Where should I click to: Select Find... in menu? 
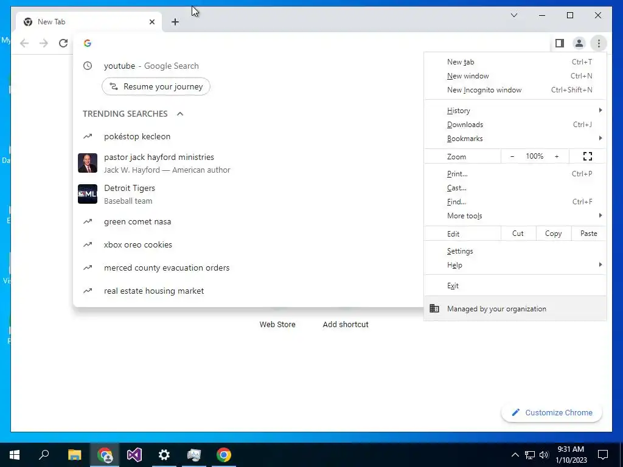515,202
